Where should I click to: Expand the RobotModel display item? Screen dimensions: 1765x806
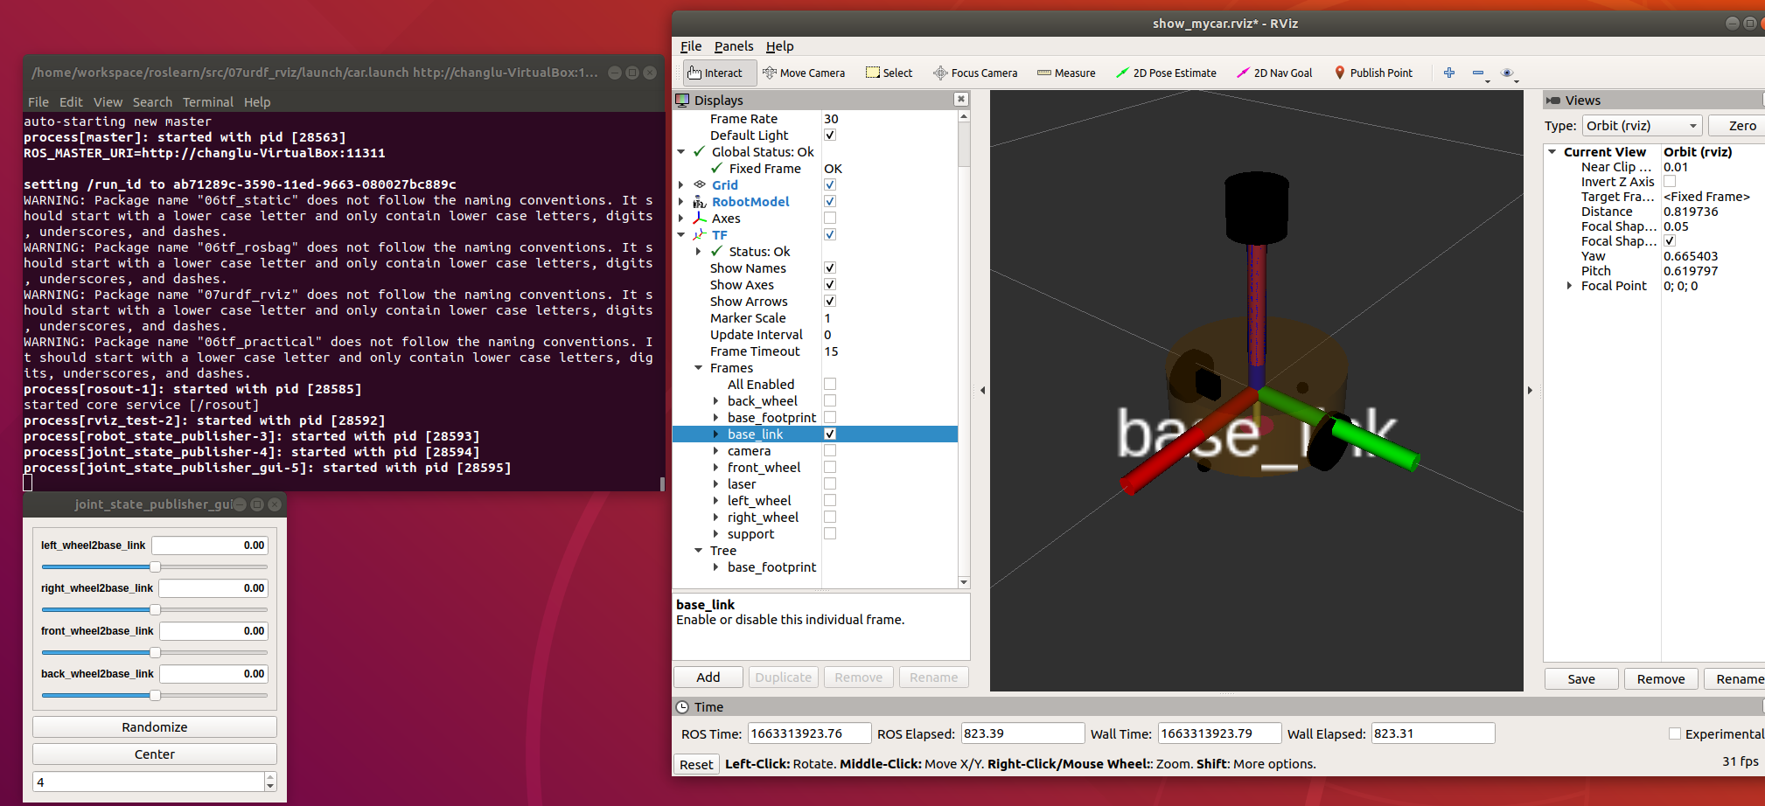coord(681,202)
